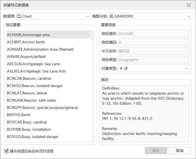Select BOYISD, Buoy isolated danger

click(x=33, y=137)
